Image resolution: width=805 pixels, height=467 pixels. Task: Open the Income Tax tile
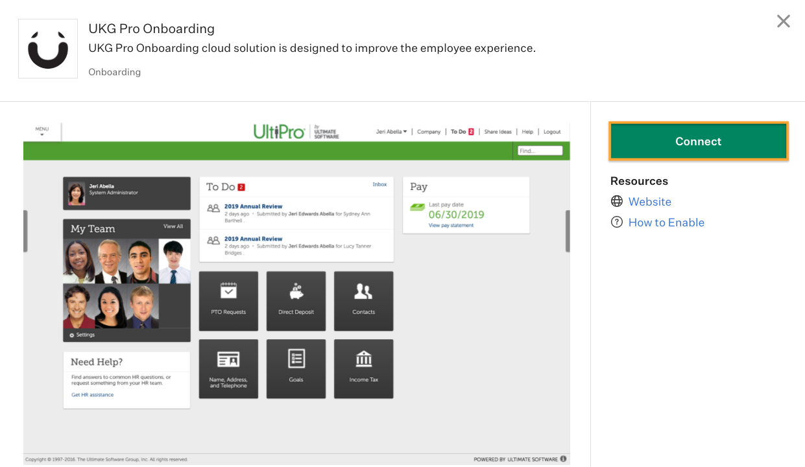[x=363, y=368]
